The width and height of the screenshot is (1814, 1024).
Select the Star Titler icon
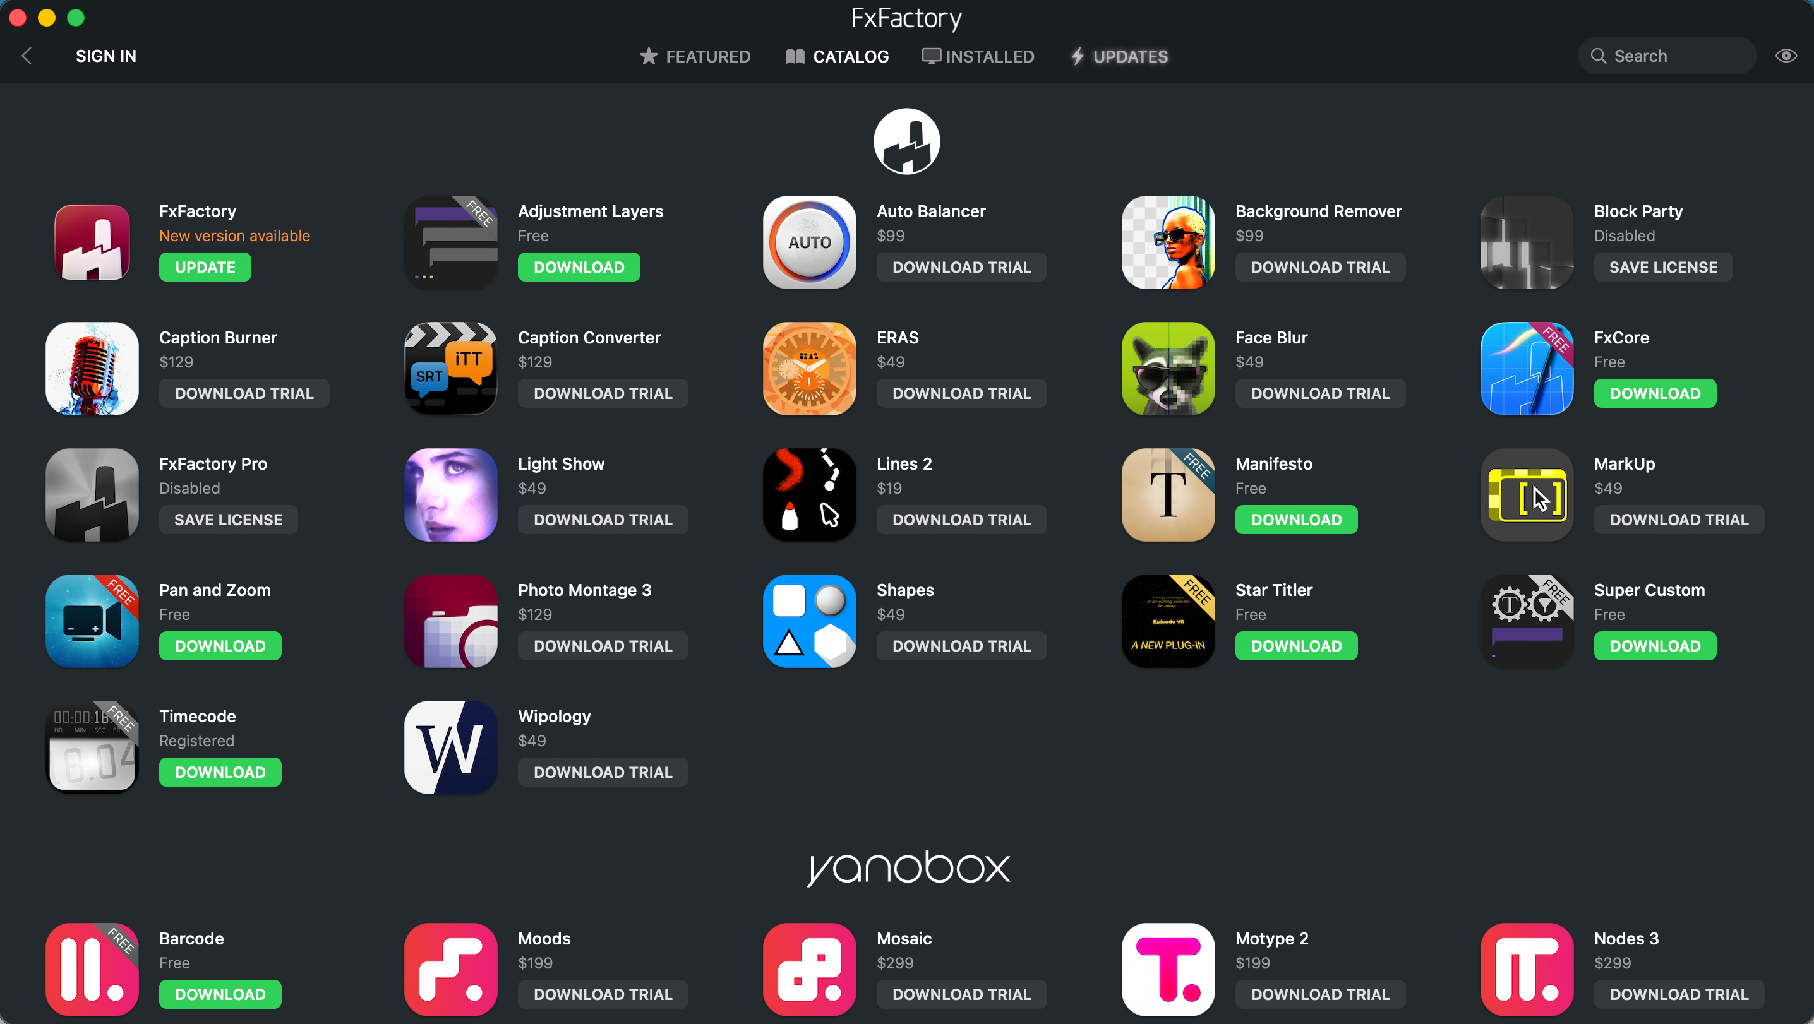(x=1168, y=621)
